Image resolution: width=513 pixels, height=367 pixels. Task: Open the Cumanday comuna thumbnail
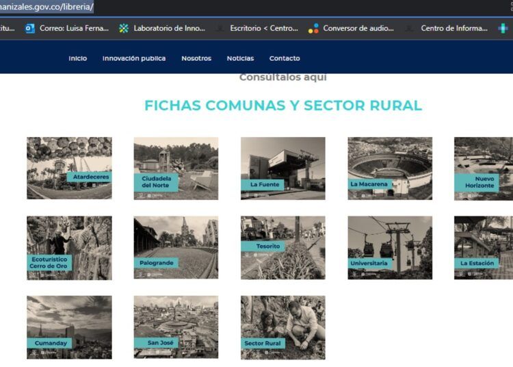[x=69, y=327]
